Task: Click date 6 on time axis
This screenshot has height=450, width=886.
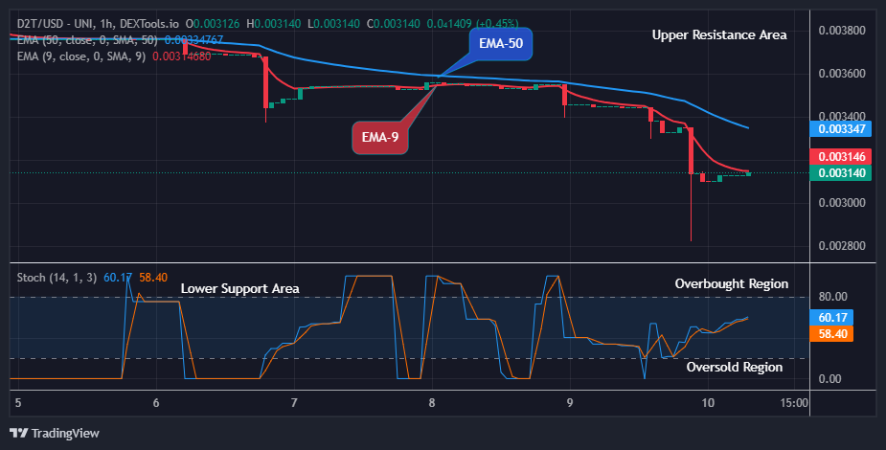Action: point(156,402)
